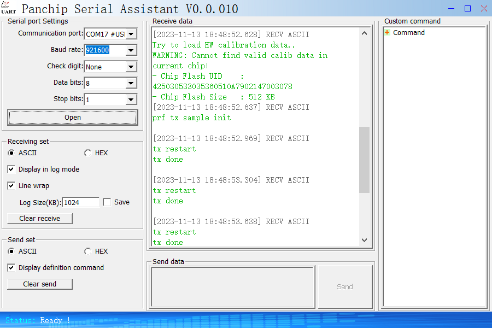Viewport: 492px width, 328px height.
Task: Open the Communication port dropdown arrow
Action: pos(131,34)
